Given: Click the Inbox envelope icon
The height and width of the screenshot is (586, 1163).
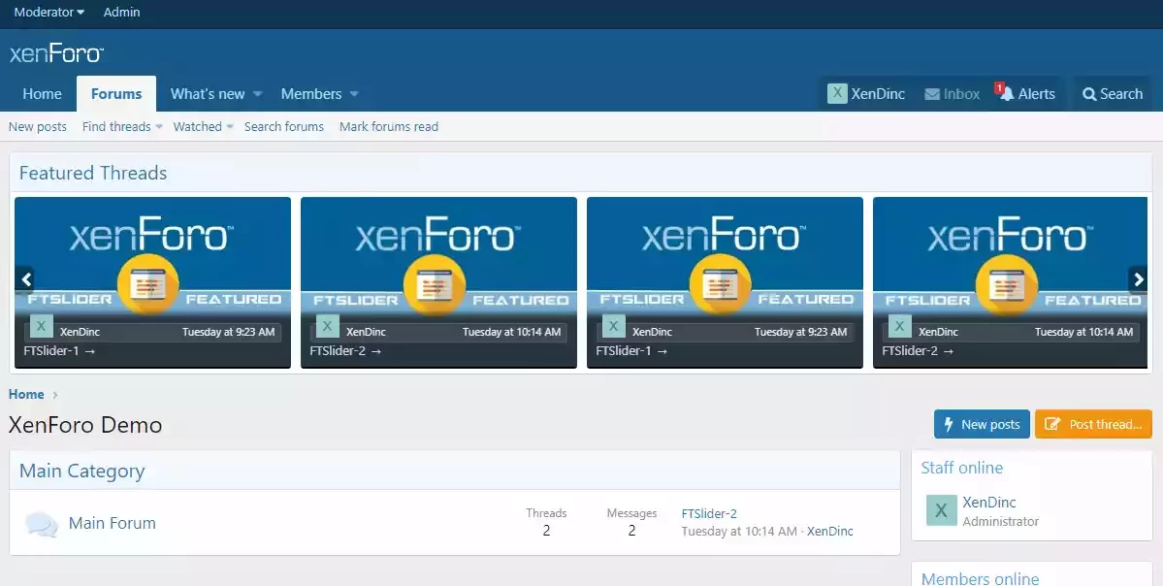Looking at the screenshot, I should tap(932, 94).
